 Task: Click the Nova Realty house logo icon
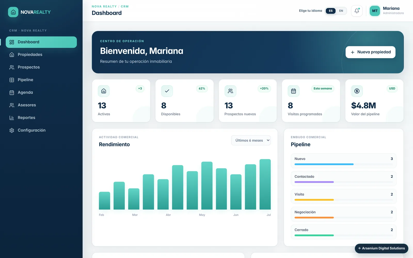pos(13,12)
